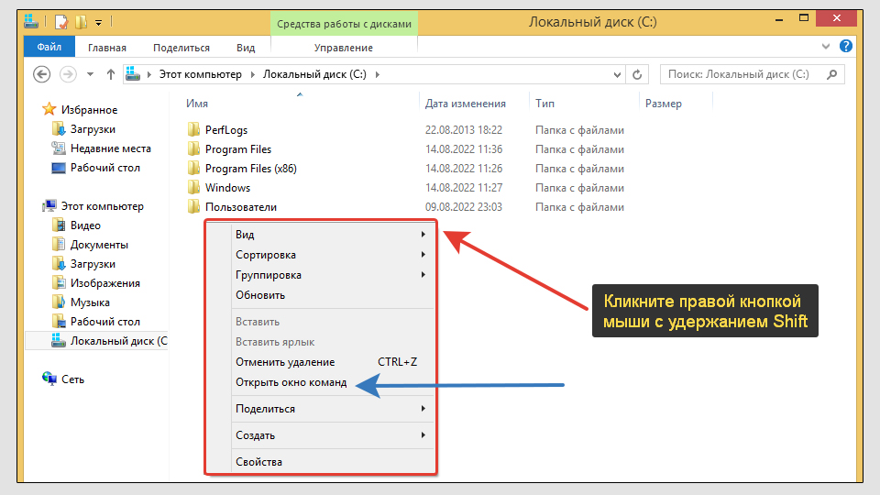Viewport: 880px width, 495px height.
Task: Click the Сеть network icon in sidebar
Action: click(x=49, y=379)
